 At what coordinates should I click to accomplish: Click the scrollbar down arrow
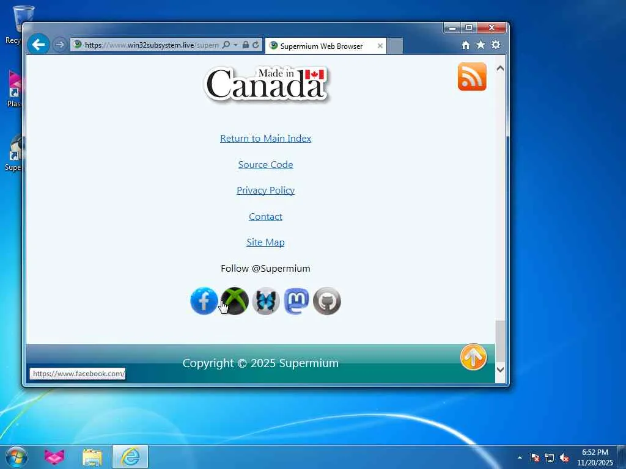click(x=500, y=369)
